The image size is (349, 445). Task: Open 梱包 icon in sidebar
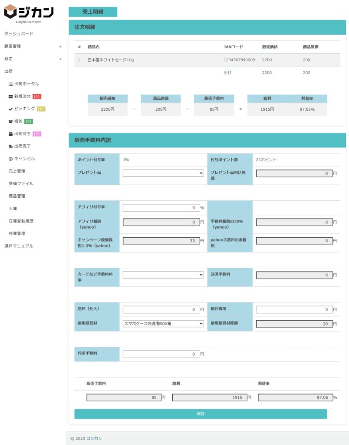[10, 121]
